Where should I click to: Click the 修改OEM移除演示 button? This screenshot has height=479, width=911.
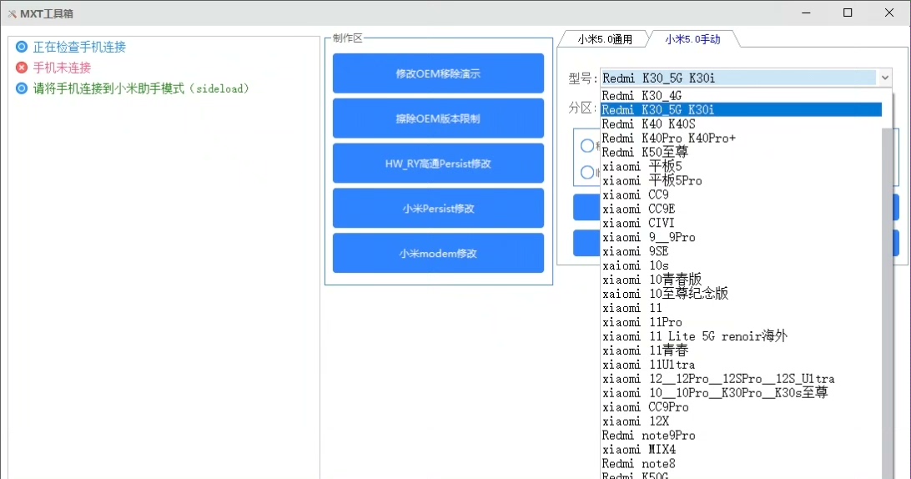pyautogui.click(x=438, y=73)
